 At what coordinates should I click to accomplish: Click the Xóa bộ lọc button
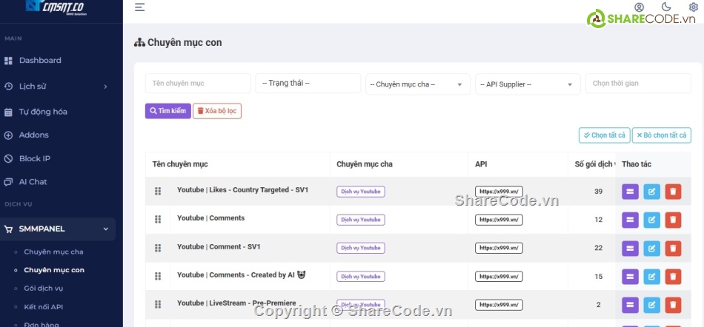pyautogui.click(x=217, y=111)
